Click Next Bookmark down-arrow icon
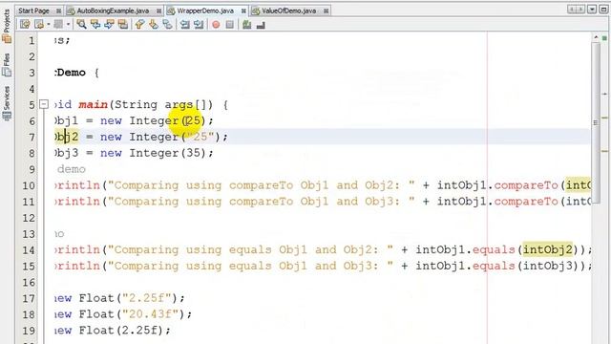 pos(154,25)
